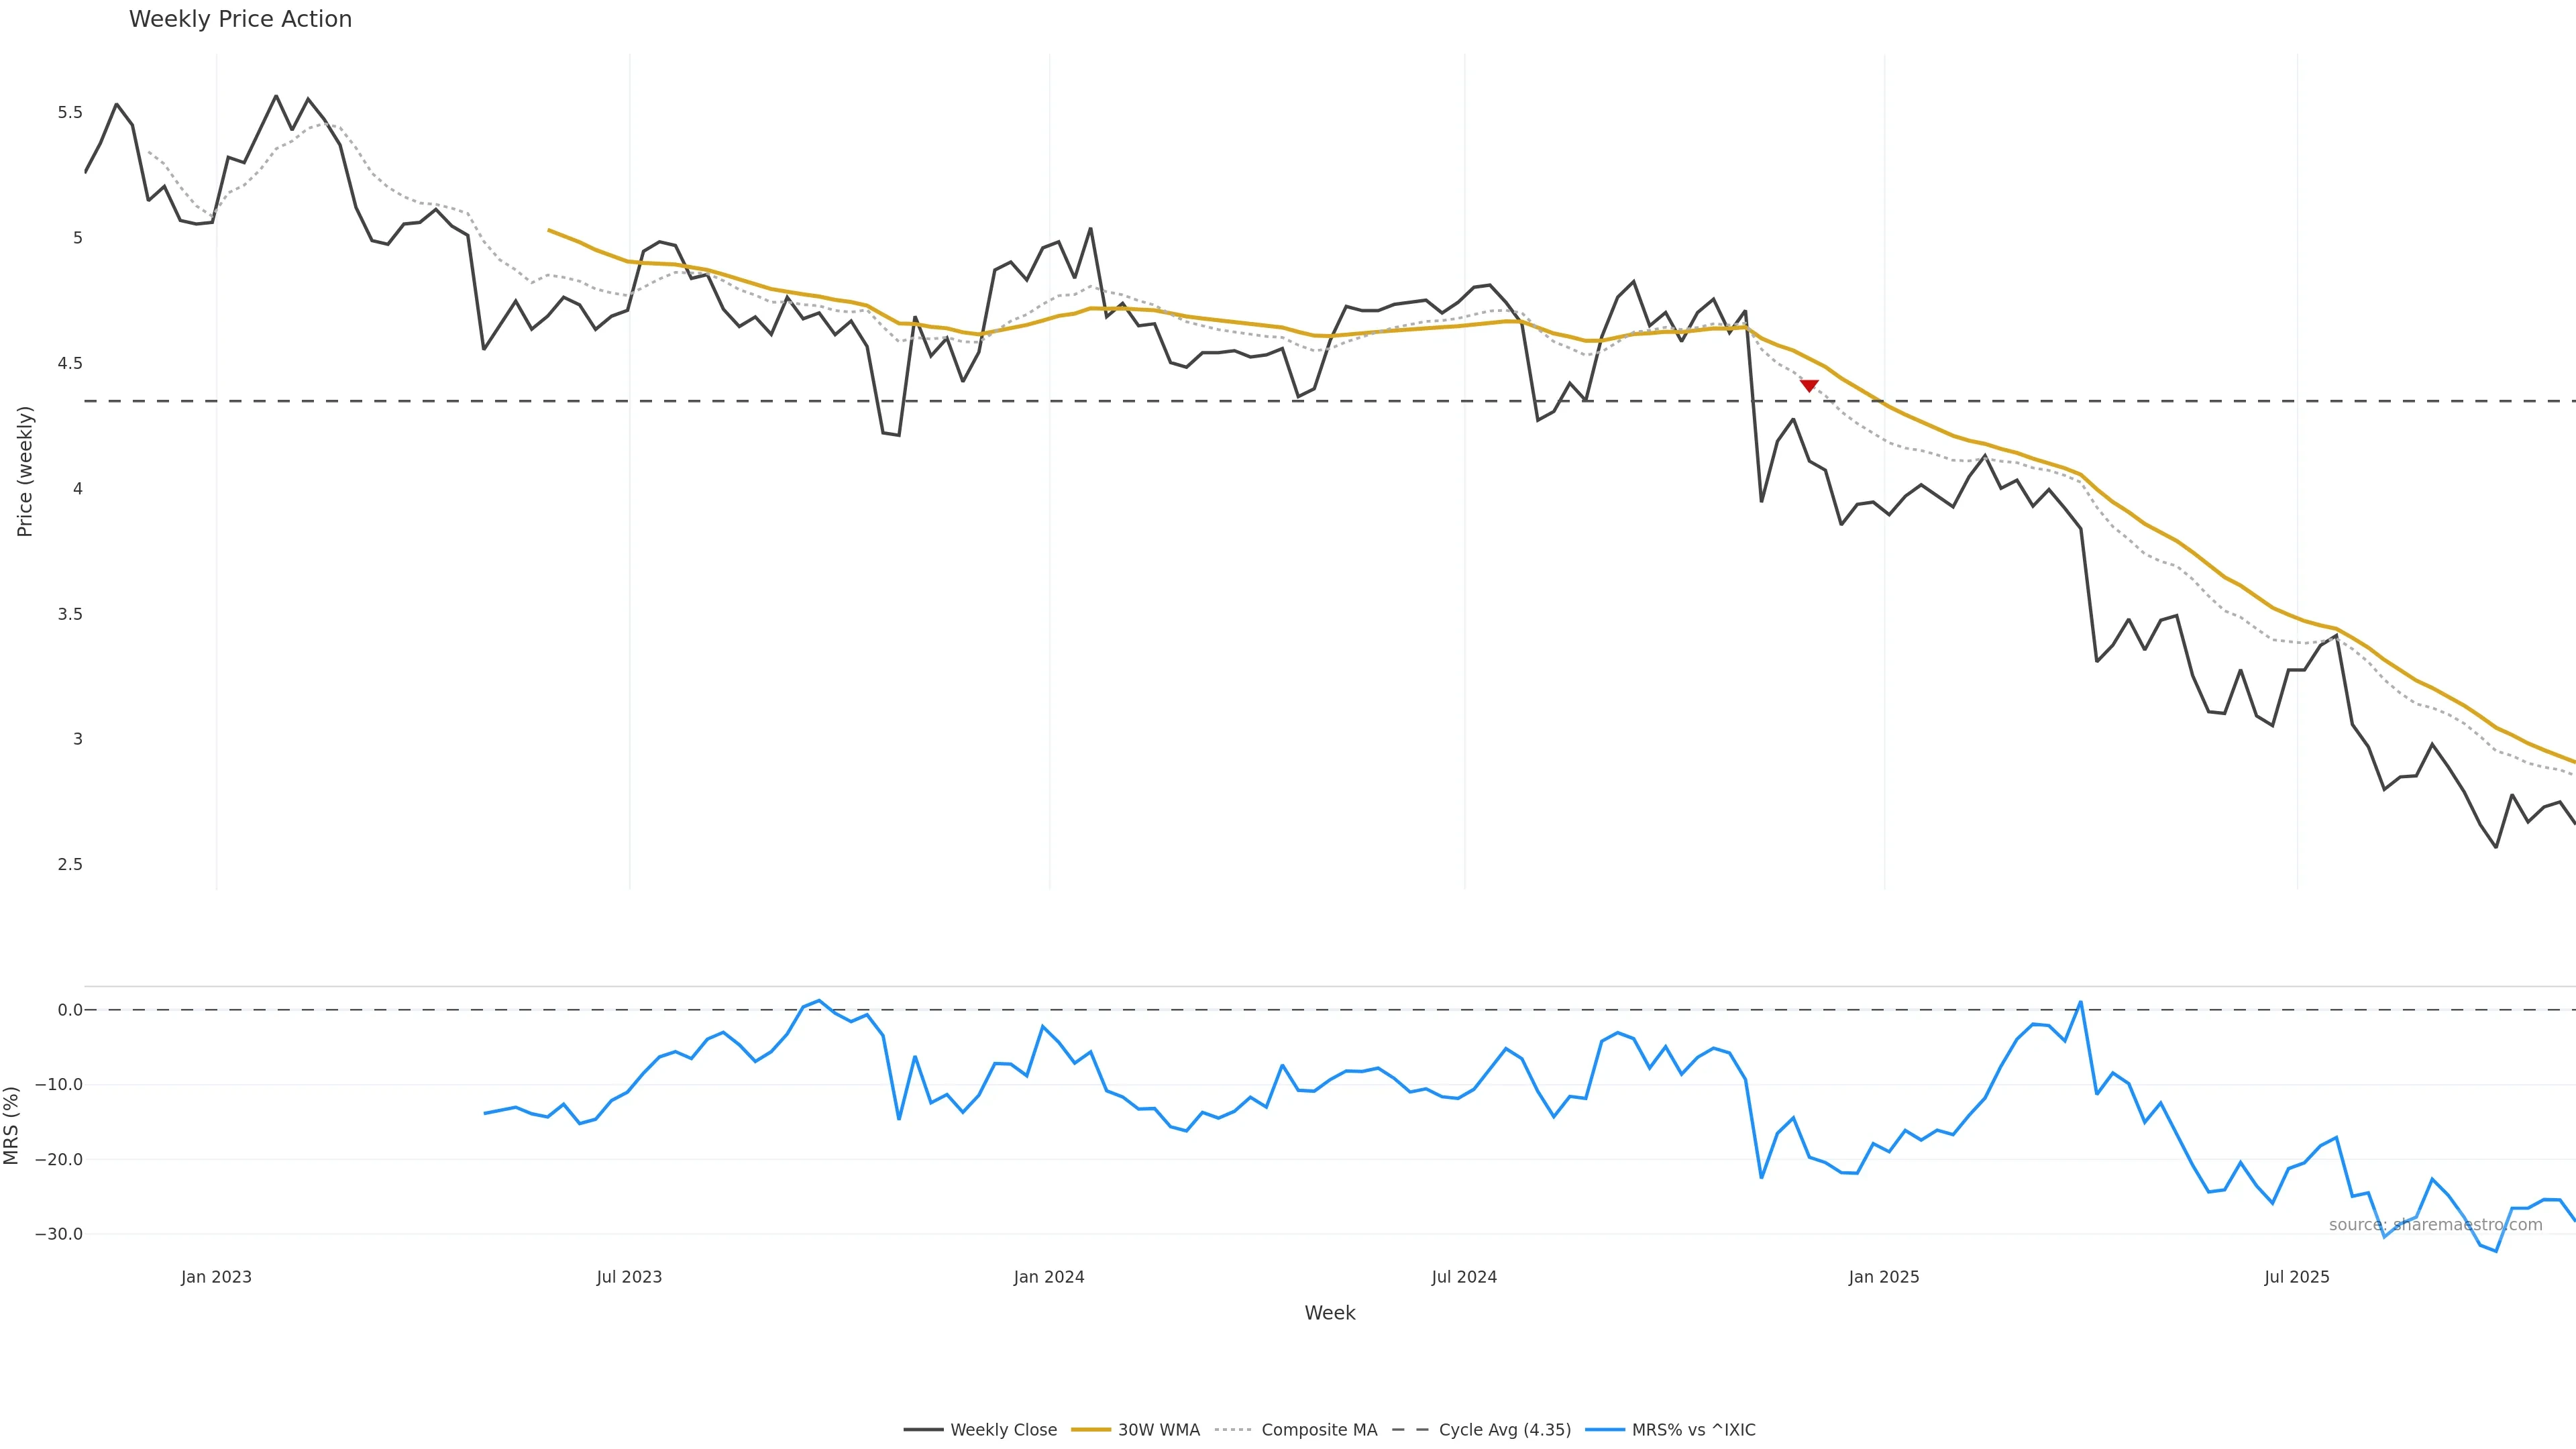This screenshot has height=1449, width=2576.
Task: Select the Jan 2025 x-axis label
Action: [x=1884, y=1277]
